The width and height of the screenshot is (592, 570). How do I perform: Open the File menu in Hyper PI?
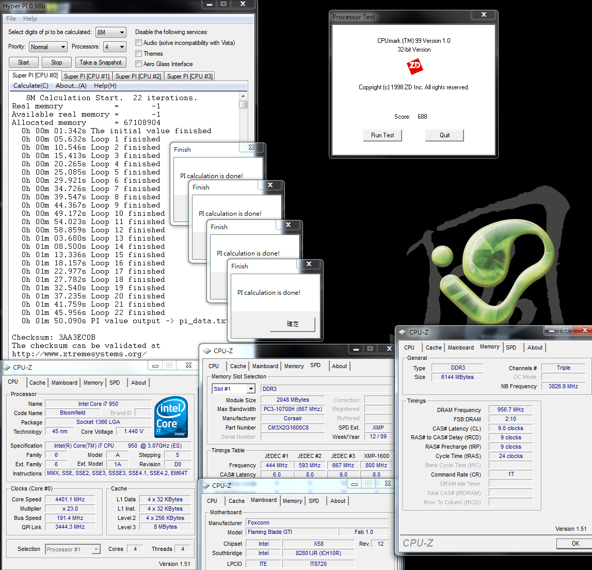pos(11,19)
